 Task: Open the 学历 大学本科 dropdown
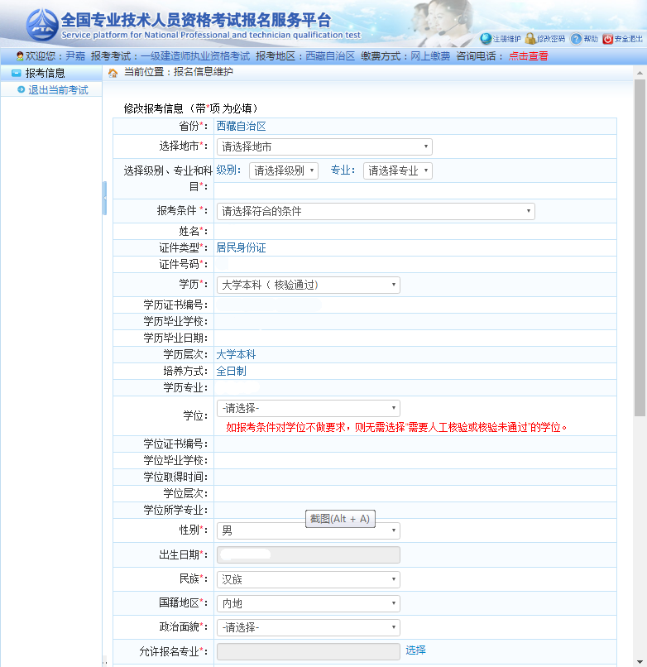pos(308,285)
